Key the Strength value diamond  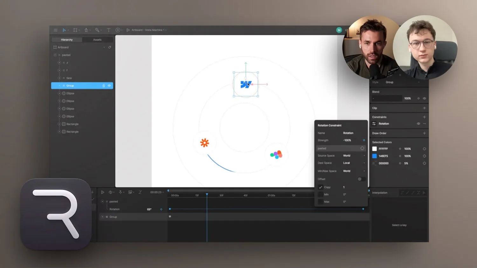point(364,140)
